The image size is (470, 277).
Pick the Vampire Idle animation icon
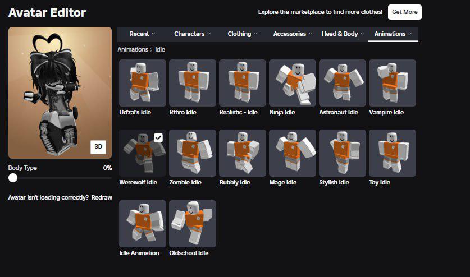coord(392,83)
